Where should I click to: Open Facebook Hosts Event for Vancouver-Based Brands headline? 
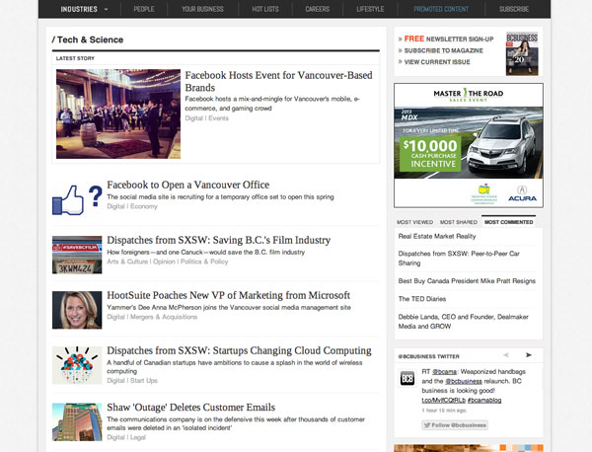[x=278, y=81]
